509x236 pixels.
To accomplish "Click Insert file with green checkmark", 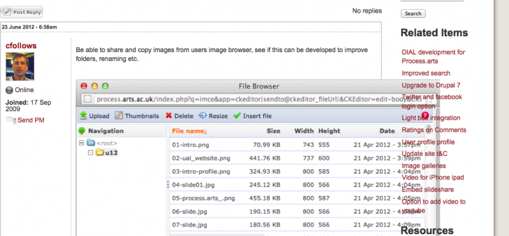I will [x=253, y=116].
